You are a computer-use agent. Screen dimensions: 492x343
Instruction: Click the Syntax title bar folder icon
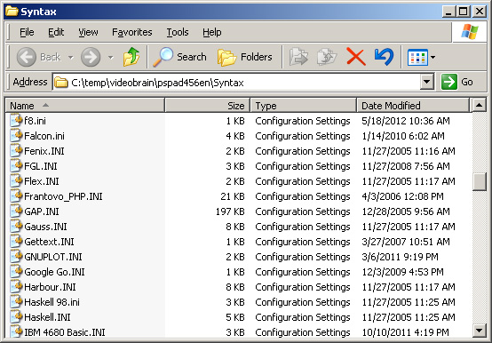[x=12, y=11]
